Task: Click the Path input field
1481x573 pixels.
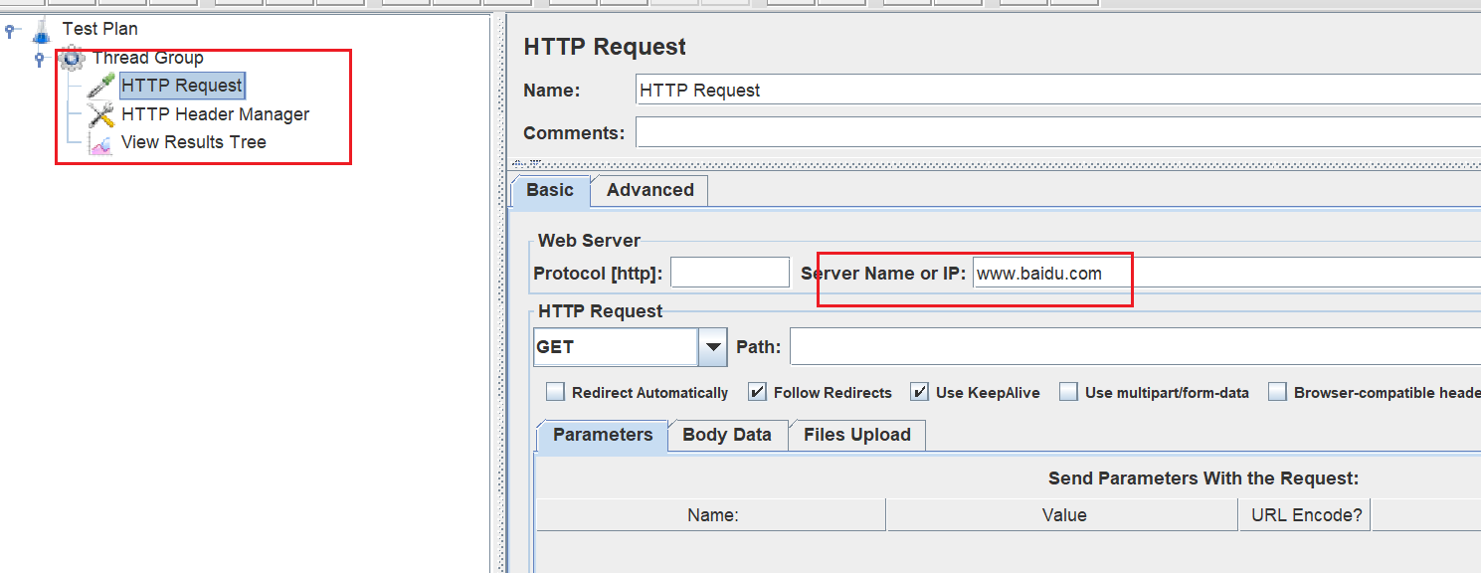Action: (x=1135, y=347)
